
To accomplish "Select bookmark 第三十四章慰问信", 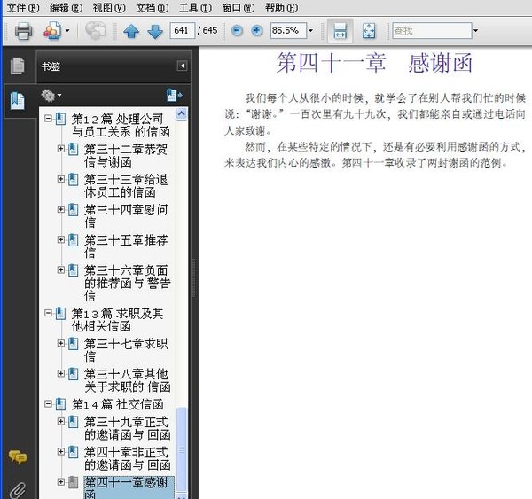I will click(x=126, y=215).
